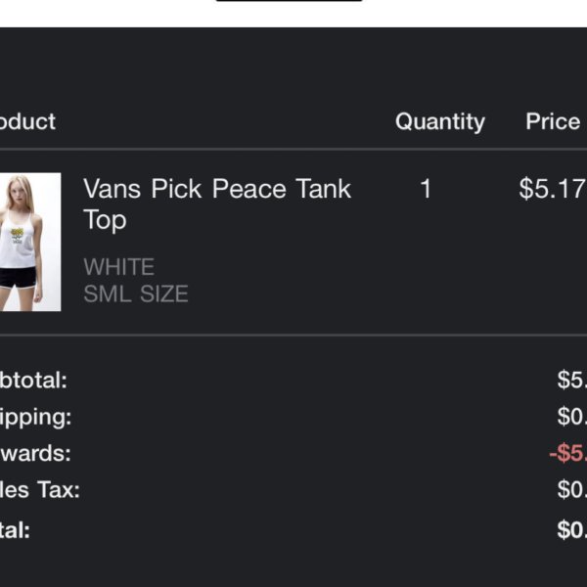This screenshot has height=587, width=587.
Task: Select the Quantity column header
Action: pos(440,122)
